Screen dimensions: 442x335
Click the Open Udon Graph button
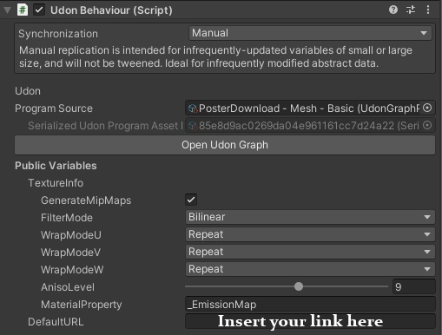point(225,145)
